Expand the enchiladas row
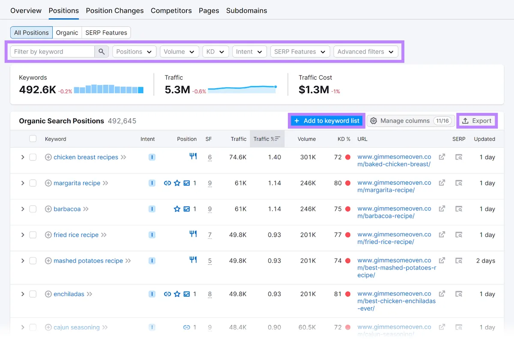Screen dimensions: 514x339 tap(23, 294)
